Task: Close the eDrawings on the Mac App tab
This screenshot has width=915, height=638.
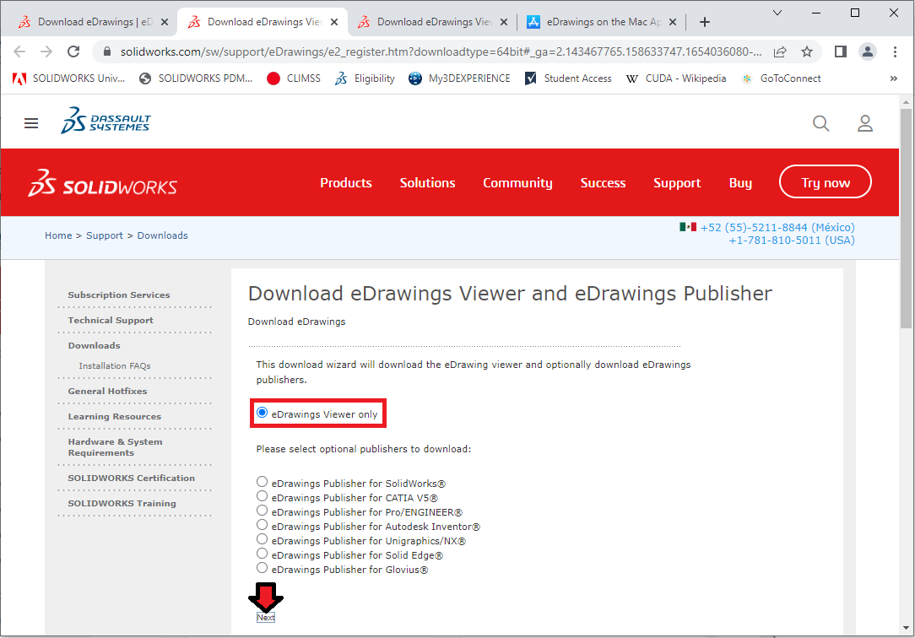Action: pos(673,22)
